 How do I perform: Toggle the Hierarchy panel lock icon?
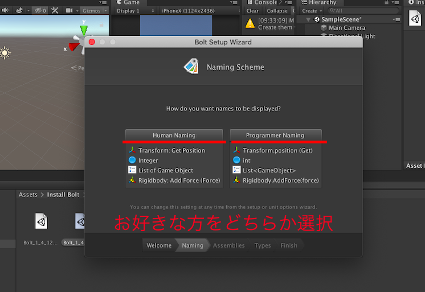tap(386, 2)
